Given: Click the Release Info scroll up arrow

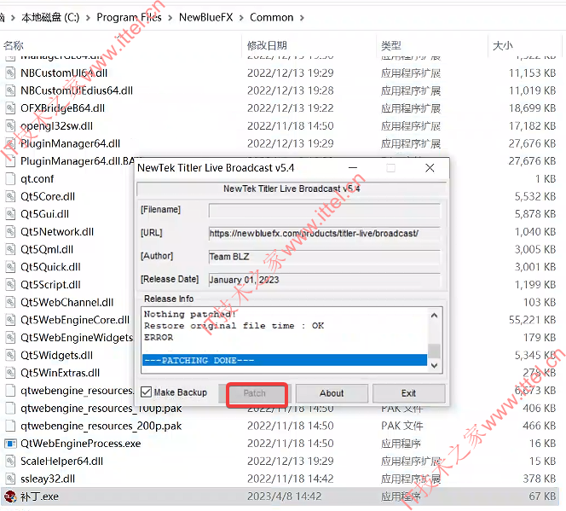Looking at the screenshot, I should click(434, 316).
